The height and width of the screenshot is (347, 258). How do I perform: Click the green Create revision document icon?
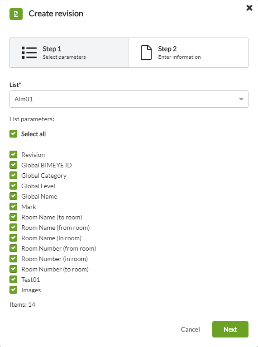(16, 14)
